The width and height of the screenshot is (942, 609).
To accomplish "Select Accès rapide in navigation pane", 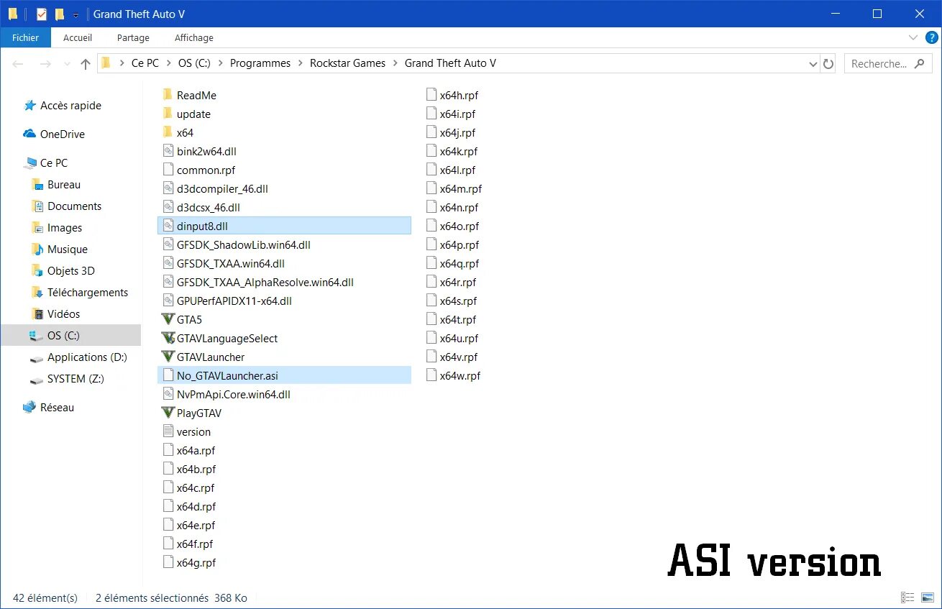I will point(70,106).
